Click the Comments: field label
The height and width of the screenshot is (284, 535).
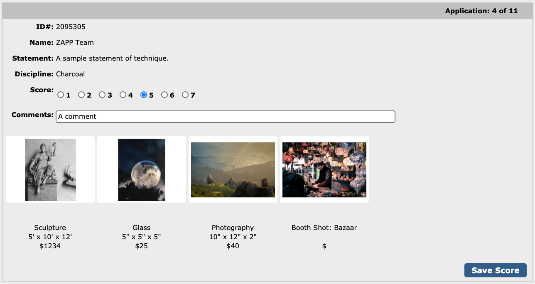32,115
